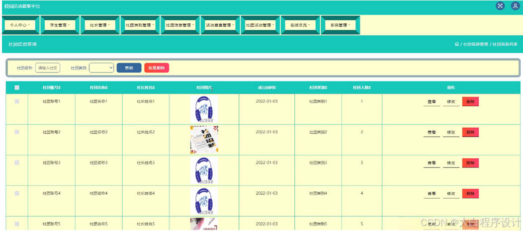View details of 社团账号3 with 查看

click(432, 163)
